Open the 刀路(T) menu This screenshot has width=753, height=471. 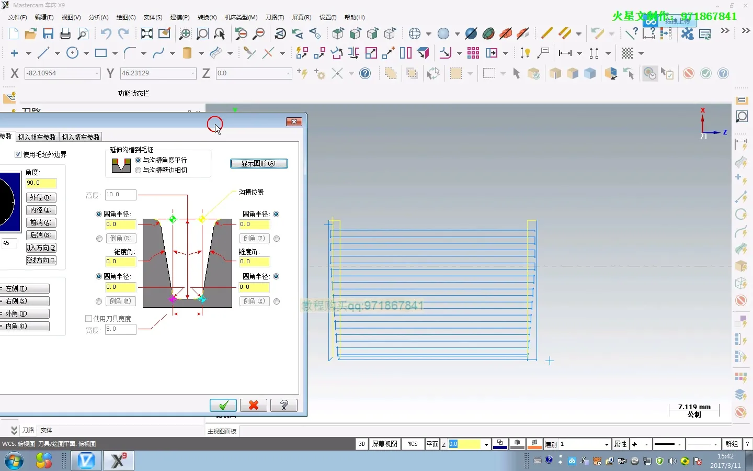pyautogui.click(x=275, y=17)
